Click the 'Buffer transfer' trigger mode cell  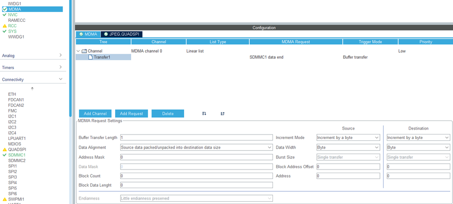tap(355, 57)
